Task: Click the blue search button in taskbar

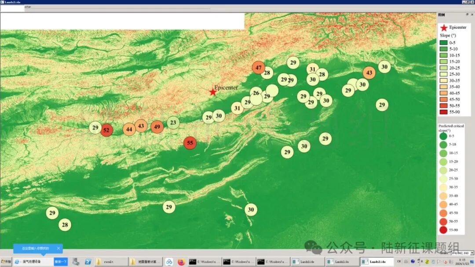Action: click(61, 262)
